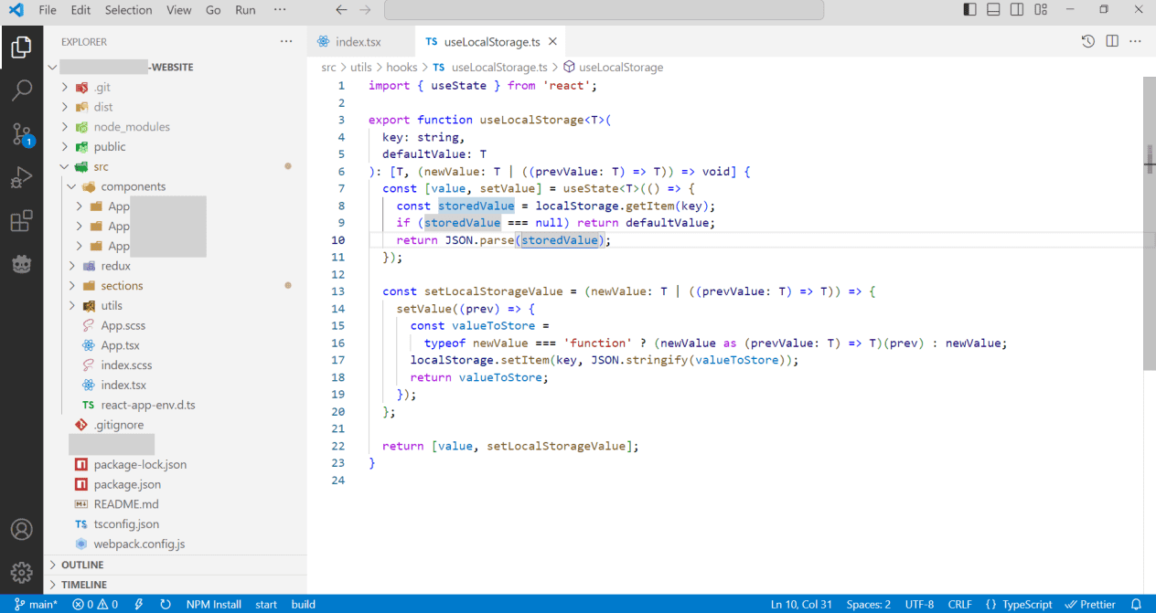Run NPM Install from status bar
1156x613 pixels.
(x=214, y=604)
